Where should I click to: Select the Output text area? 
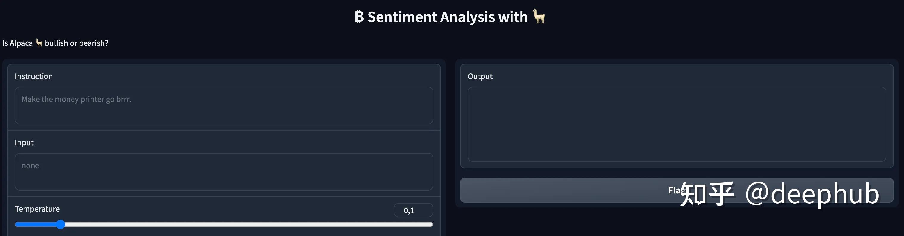coord(676,124)
